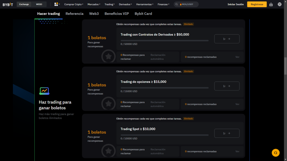Expand the Mercados dropdown menu
The height and width of the screenshot is (161, 287).
[94, 4]
